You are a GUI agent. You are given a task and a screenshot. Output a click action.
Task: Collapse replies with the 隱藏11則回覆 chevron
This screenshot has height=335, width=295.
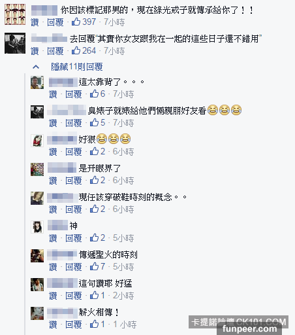pos(36,67)
